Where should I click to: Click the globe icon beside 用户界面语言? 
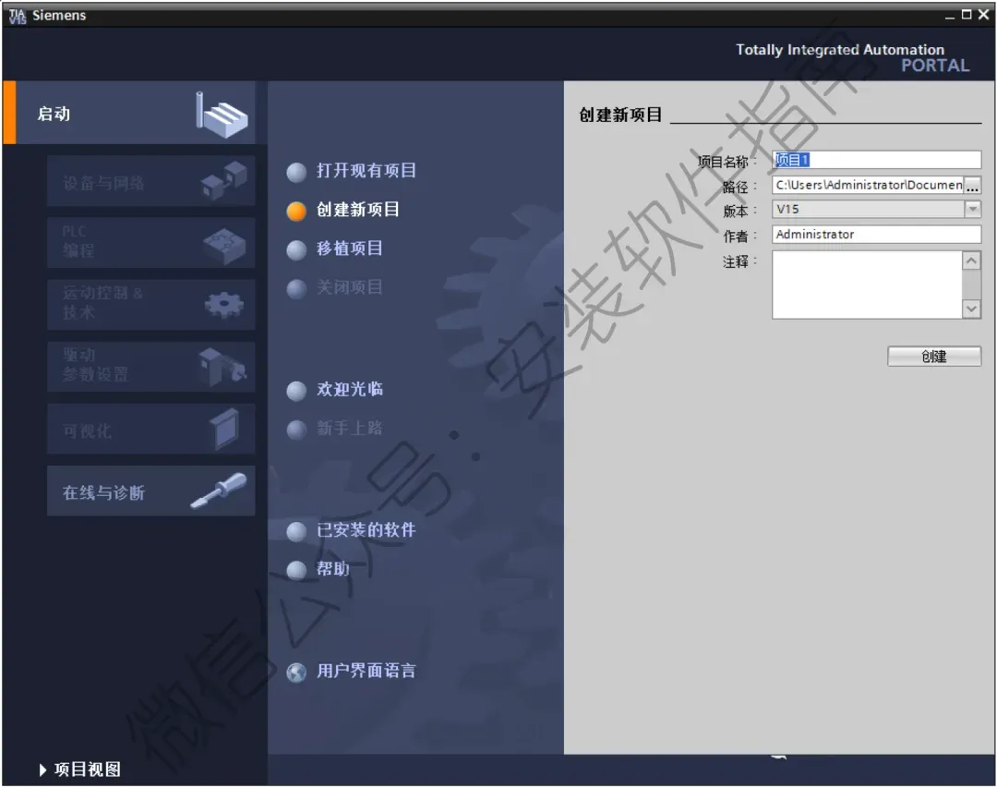pyautogui.click(x=296, y=673)
